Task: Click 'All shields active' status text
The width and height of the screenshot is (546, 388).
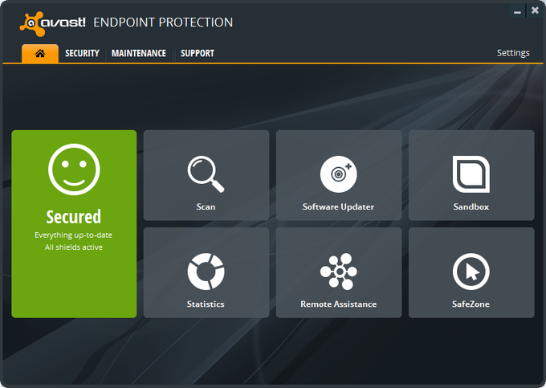Action: point(74,247)
